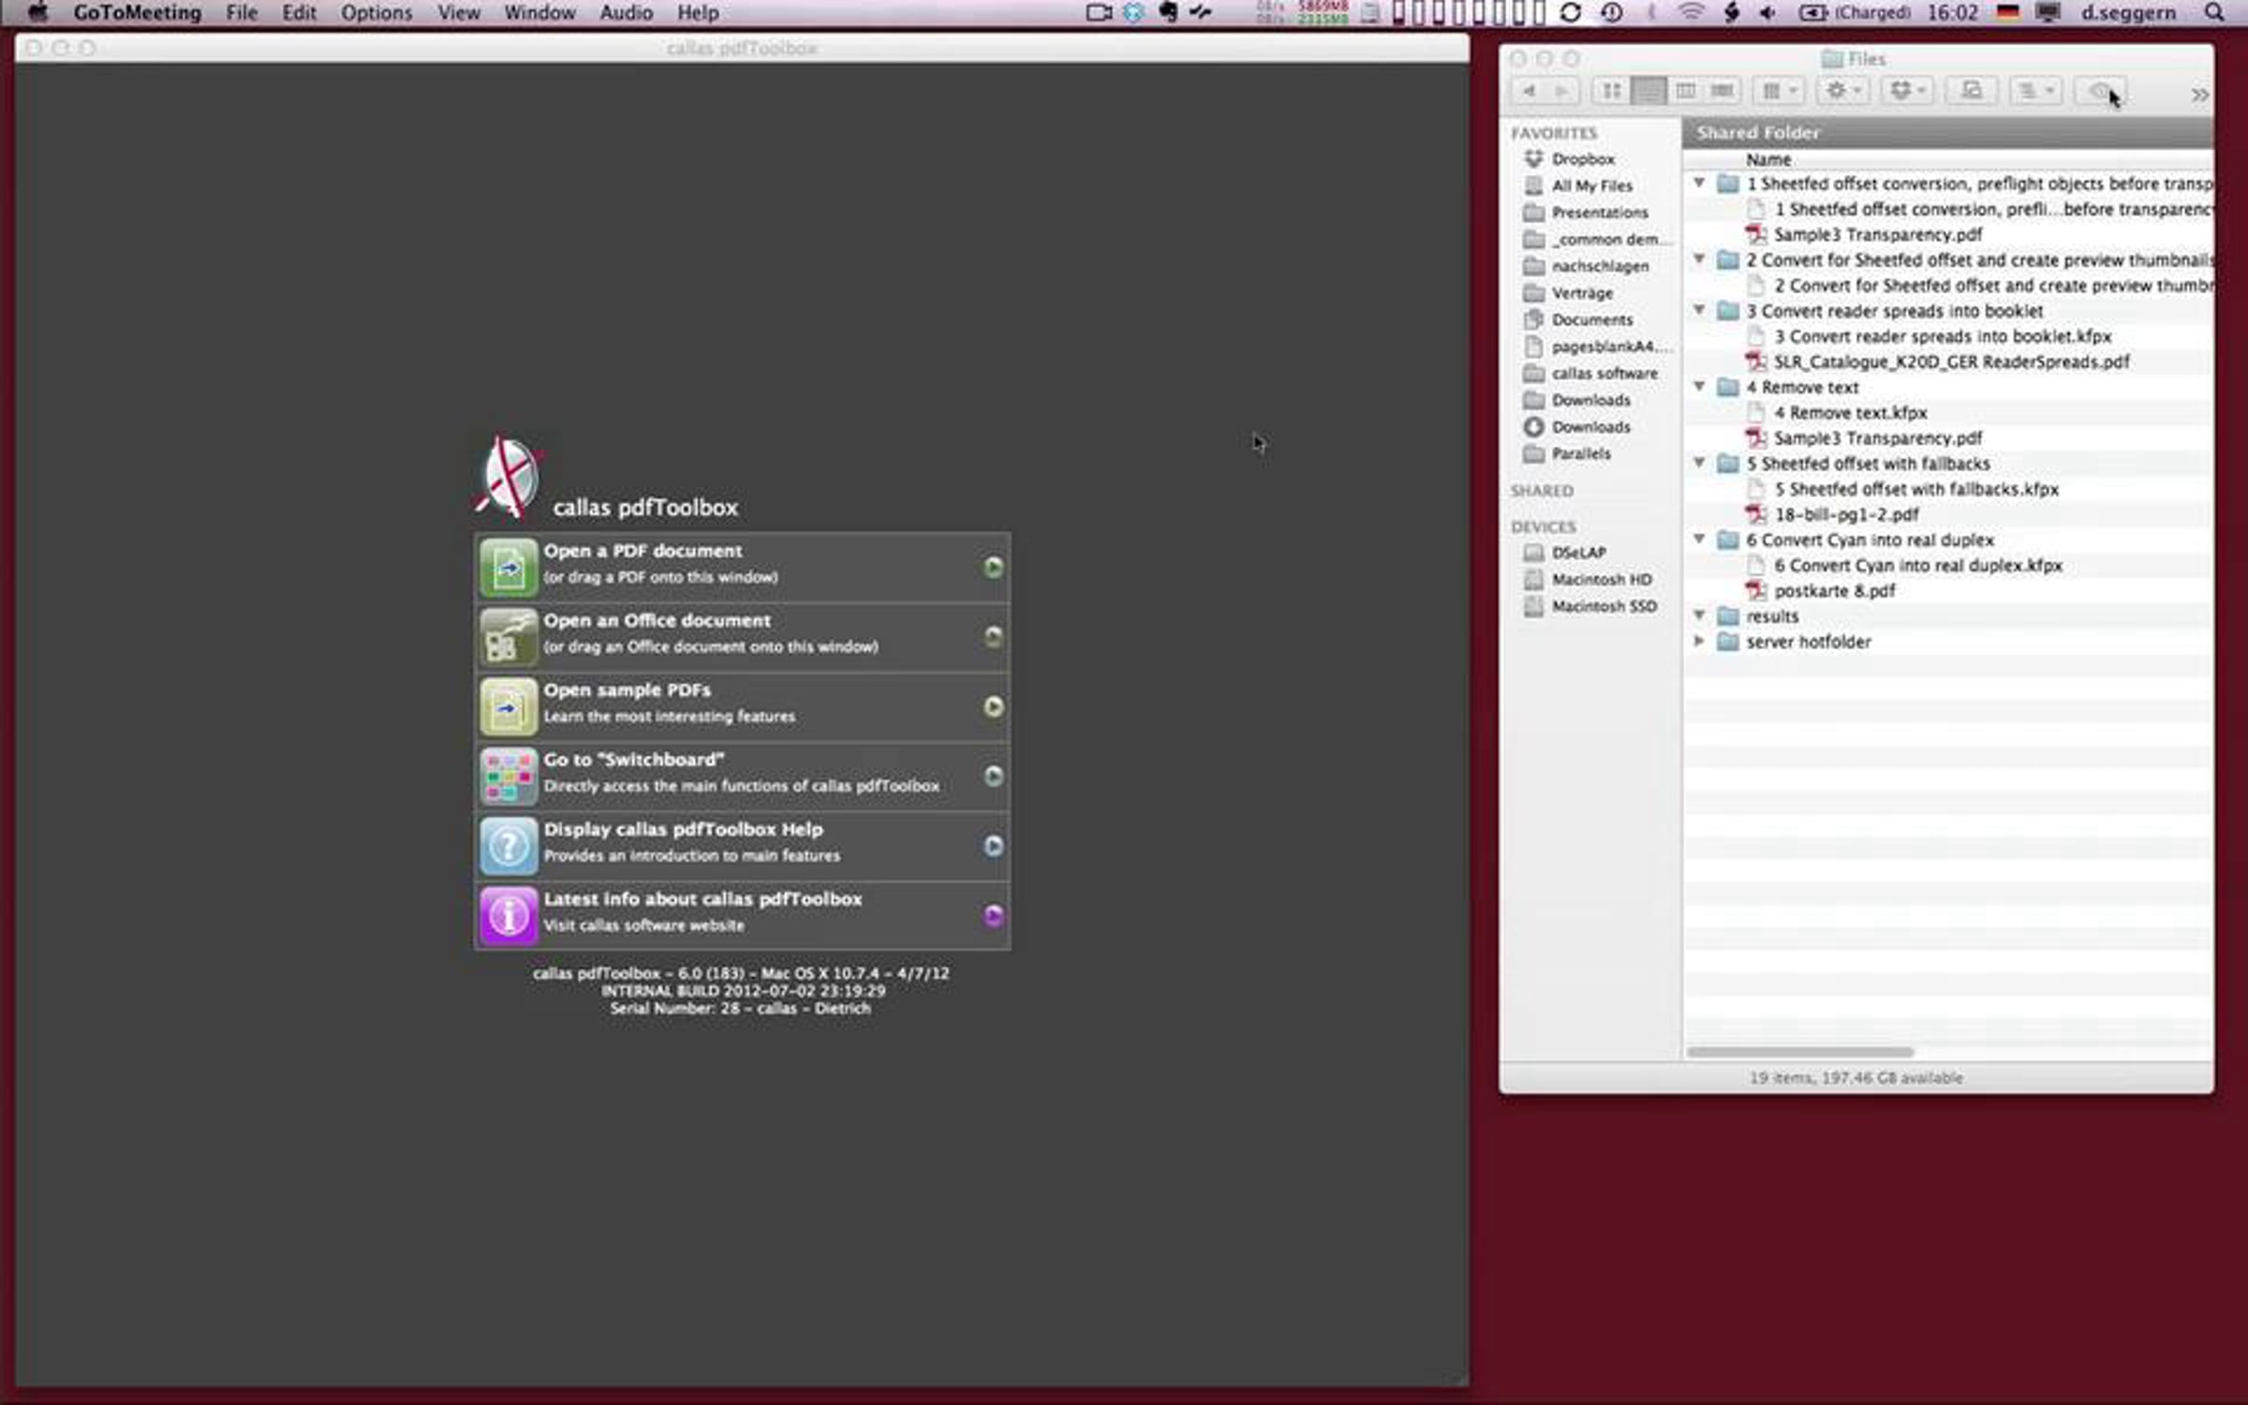Image resolution: width=2248 pixels, height=1405 pixels.
Task: Go forward using the Finder Forward arrow
Action: click(1561, 91)
